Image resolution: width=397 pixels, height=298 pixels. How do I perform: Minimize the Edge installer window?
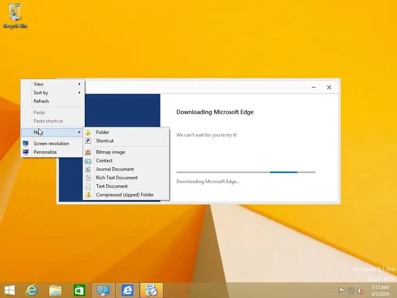point(313,87)
